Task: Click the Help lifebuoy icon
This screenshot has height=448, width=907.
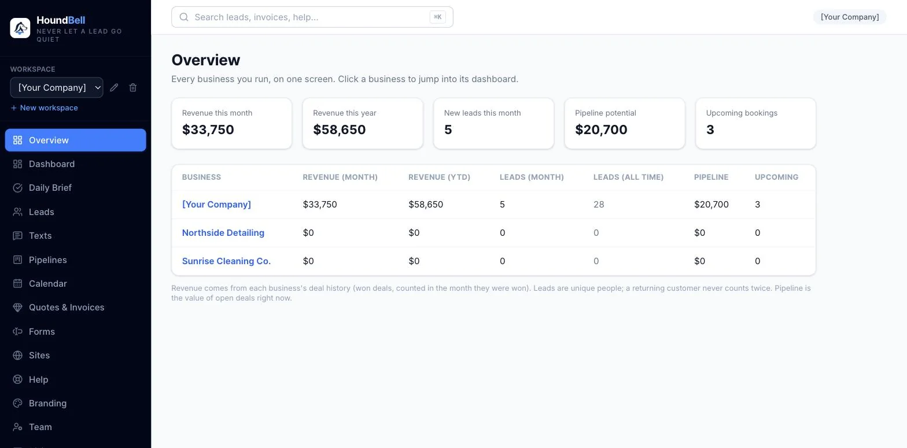Action: (18, 379)
